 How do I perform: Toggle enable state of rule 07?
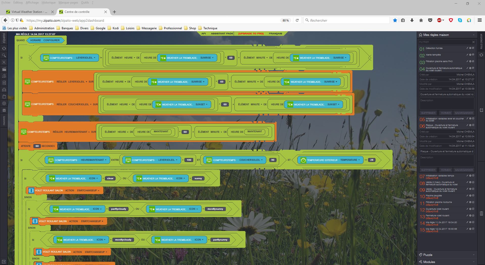[473, 176]
